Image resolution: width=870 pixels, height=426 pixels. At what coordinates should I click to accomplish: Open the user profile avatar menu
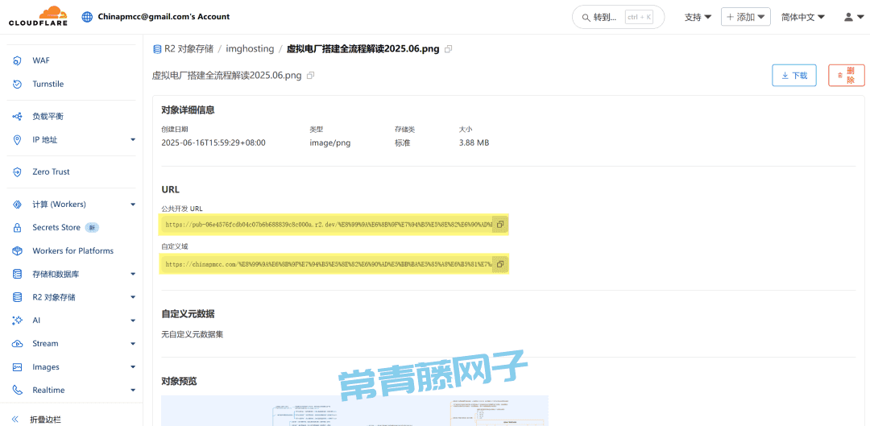click(x=853, y=17)
